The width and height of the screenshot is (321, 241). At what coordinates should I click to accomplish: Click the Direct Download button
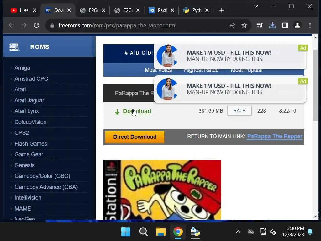pyautogui.click(x=135, y=137)
